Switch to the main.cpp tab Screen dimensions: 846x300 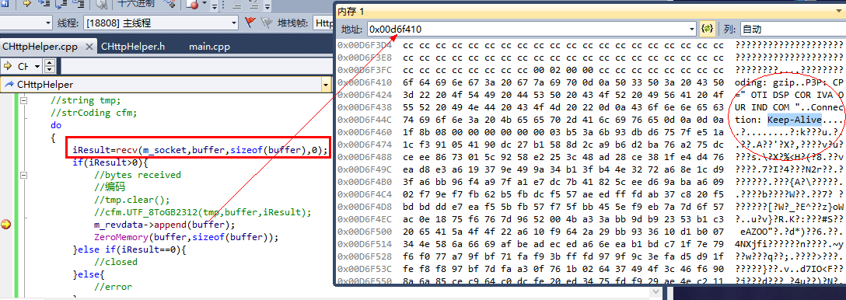tap(209, 47)
